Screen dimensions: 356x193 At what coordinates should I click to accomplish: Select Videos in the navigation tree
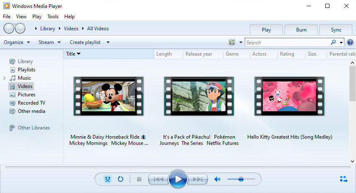tap(21, 86)
